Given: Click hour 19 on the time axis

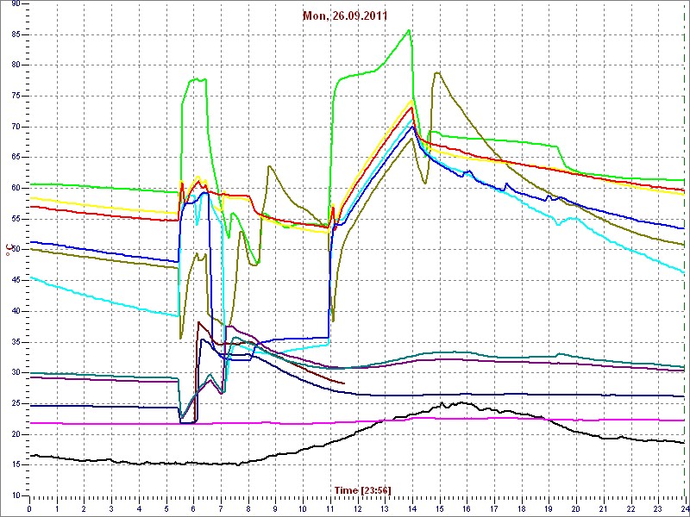Looking at the screenshot, I should [549, 508].
